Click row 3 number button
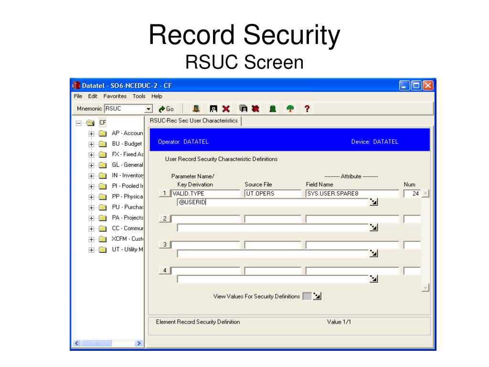This screenshot has height=367, width=489. (165, 244)
